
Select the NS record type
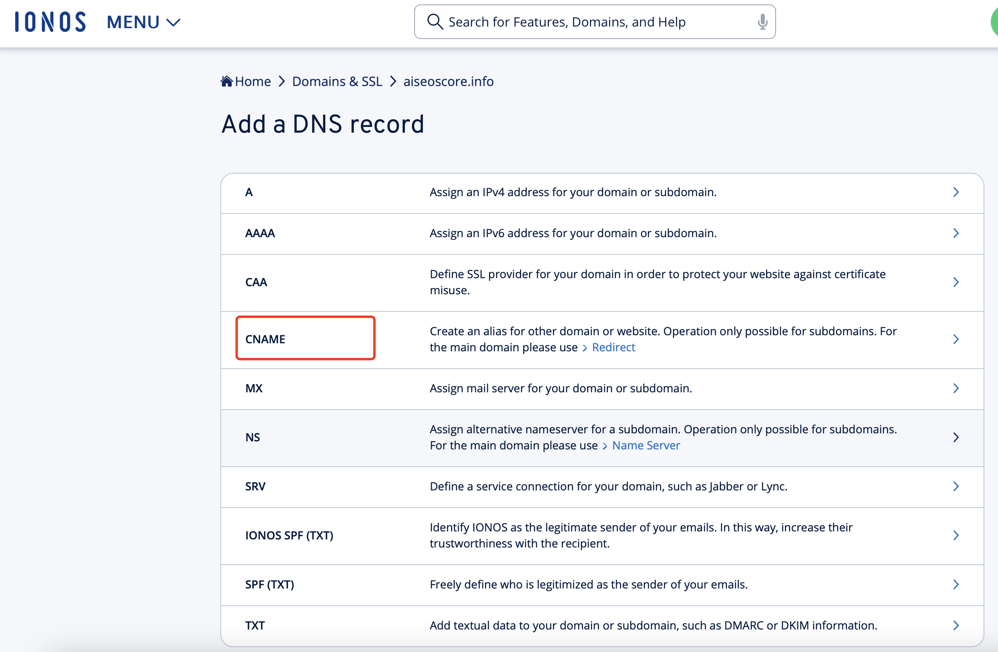pyautogui.click(x=602, y=437)
